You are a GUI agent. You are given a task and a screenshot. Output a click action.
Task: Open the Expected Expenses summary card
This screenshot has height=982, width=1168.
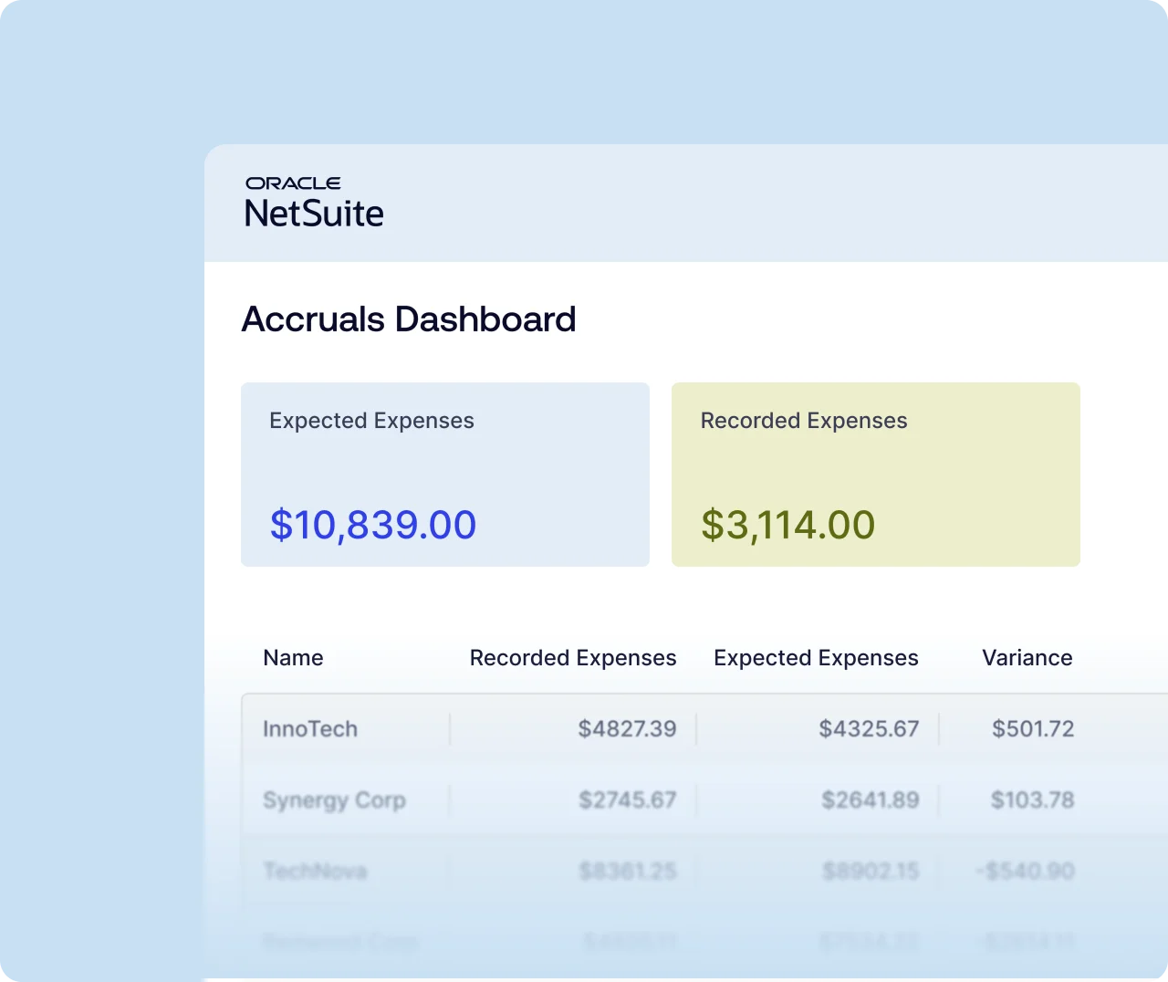pos(445,475)
